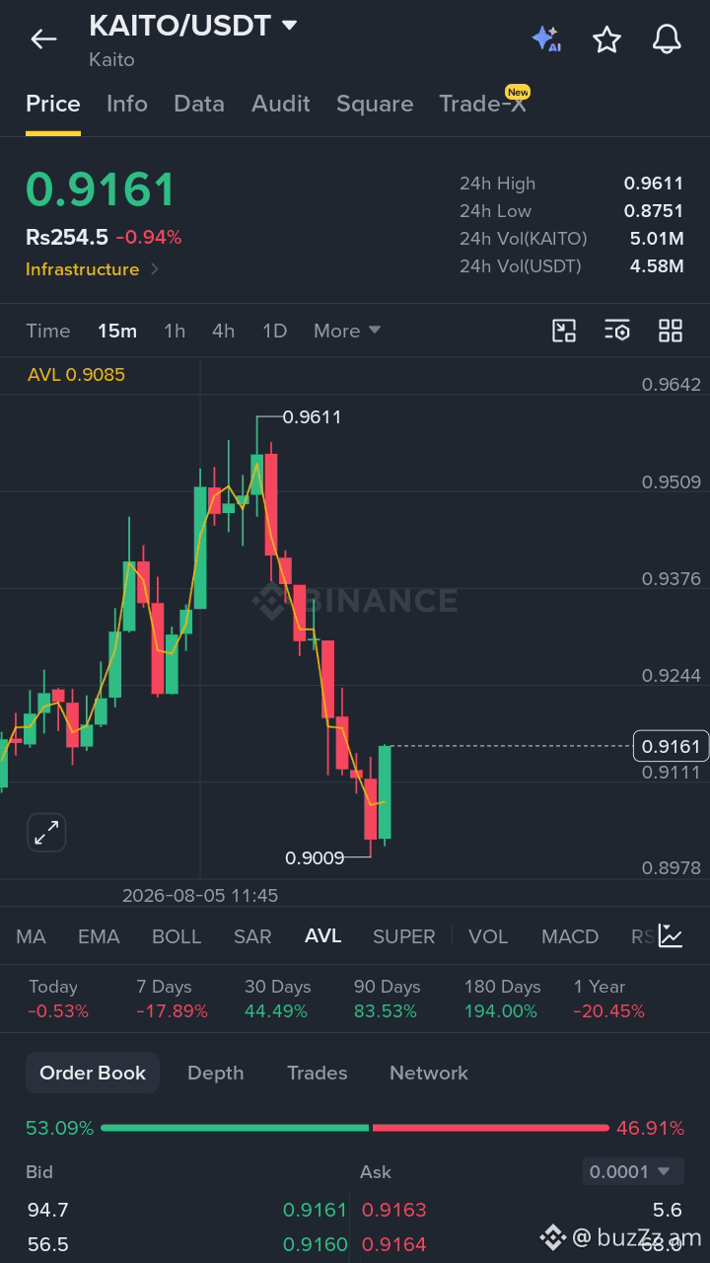Select the Trades tab

318,1073
